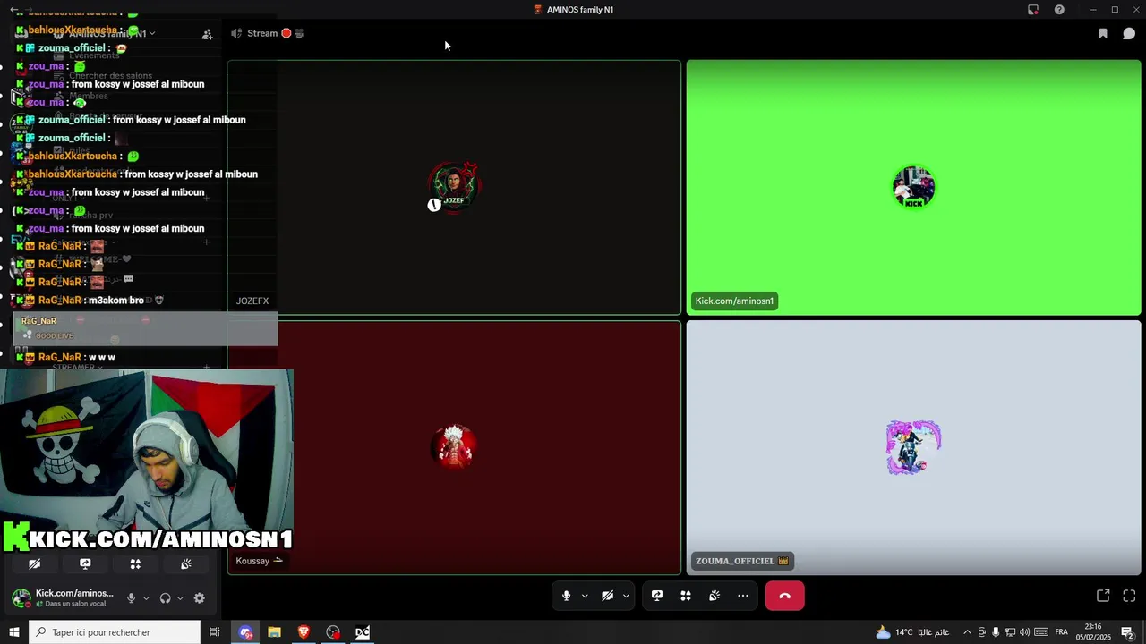Deafen audio with the headphones icon
The height and width of the screenshot is (644, 1146).
[x=165, y=598]
